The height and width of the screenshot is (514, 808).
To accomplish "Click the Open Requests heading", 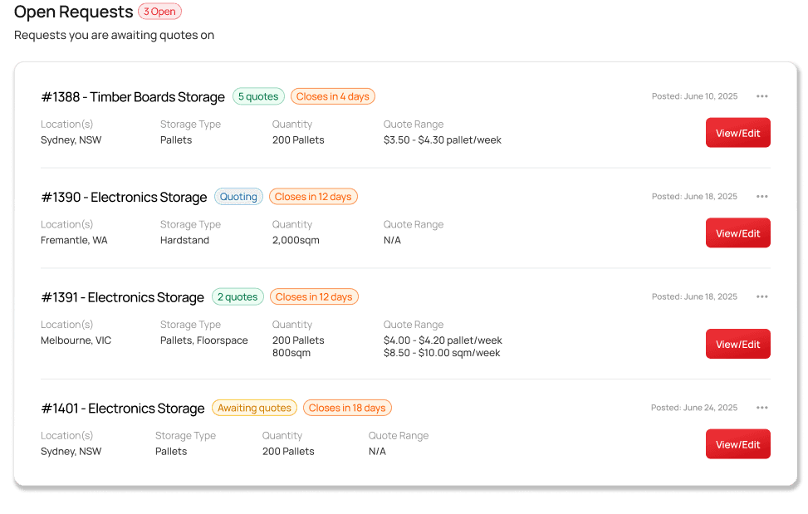I will pyautogui.click(x=74, y=12).
